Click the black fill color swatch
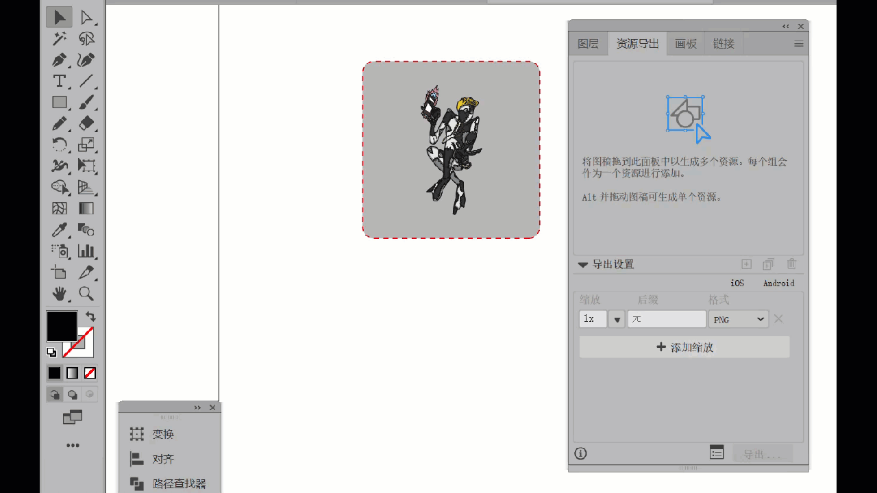 [x=62, y=326]
